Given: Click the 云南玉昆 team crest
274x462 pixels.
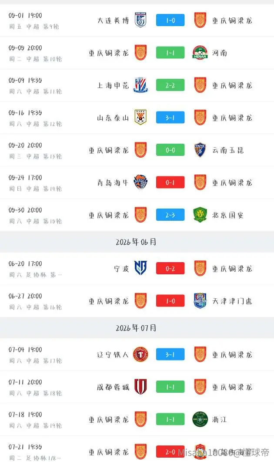Looking at the screenshot, I should [200, 150].
